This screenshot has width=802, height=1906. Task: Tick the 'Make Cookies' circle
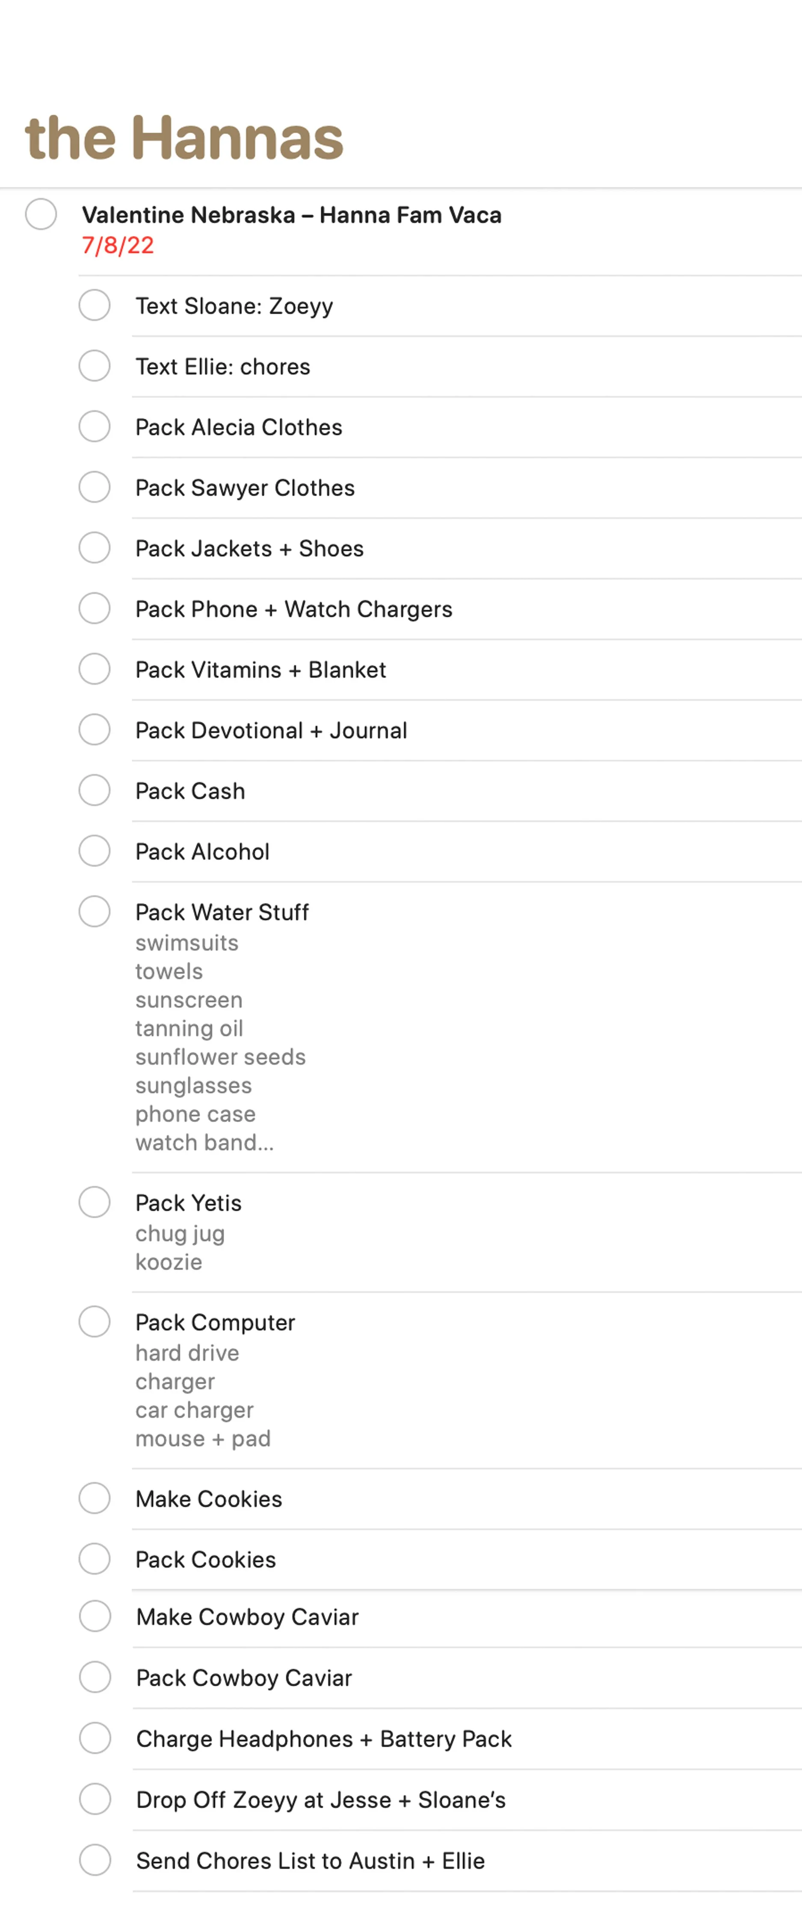pos(94,1498)
